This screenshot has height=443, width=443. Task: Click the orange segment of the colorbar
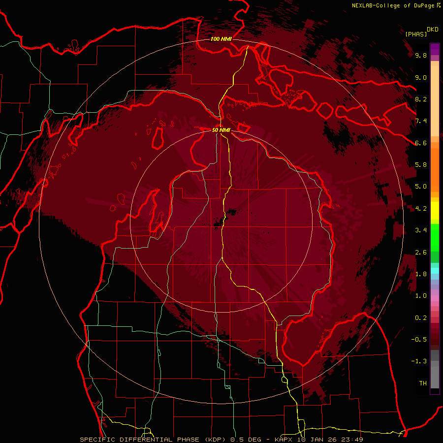(435, 169)
